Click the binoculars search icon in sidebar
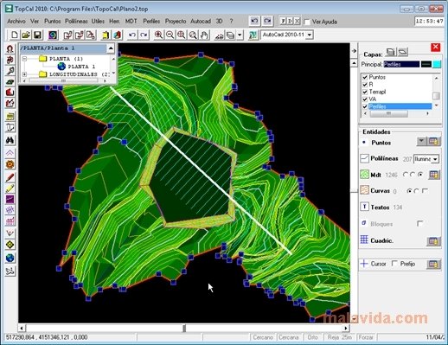 [10, 140]
